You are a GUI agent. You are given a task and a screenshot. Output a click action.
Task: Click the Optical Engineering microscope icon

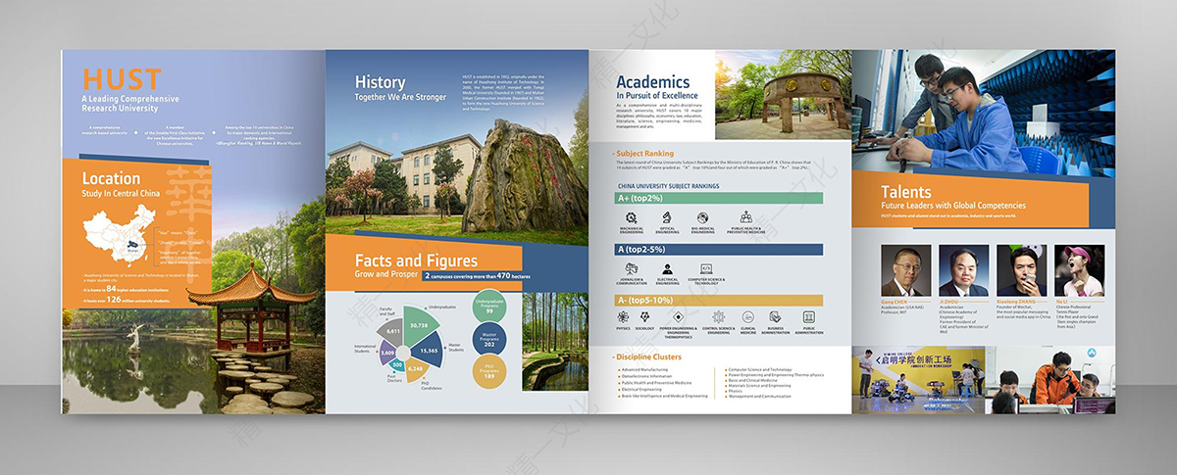pos(667,217)
